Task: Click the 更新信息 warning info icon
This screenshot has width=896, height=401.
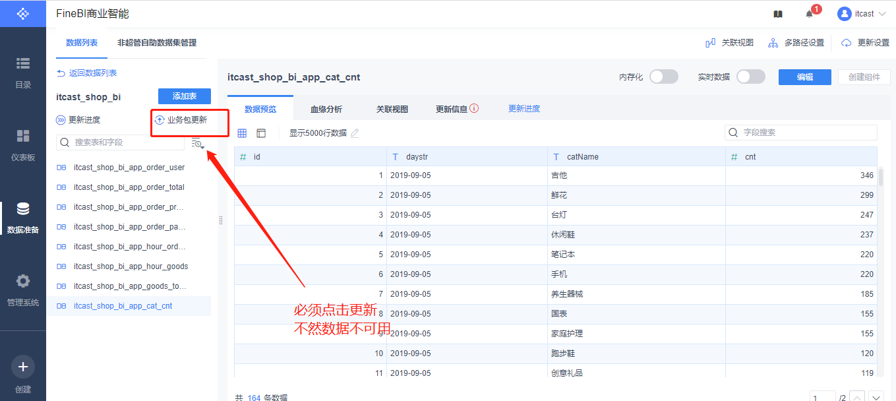Action: tap(474, 108)
